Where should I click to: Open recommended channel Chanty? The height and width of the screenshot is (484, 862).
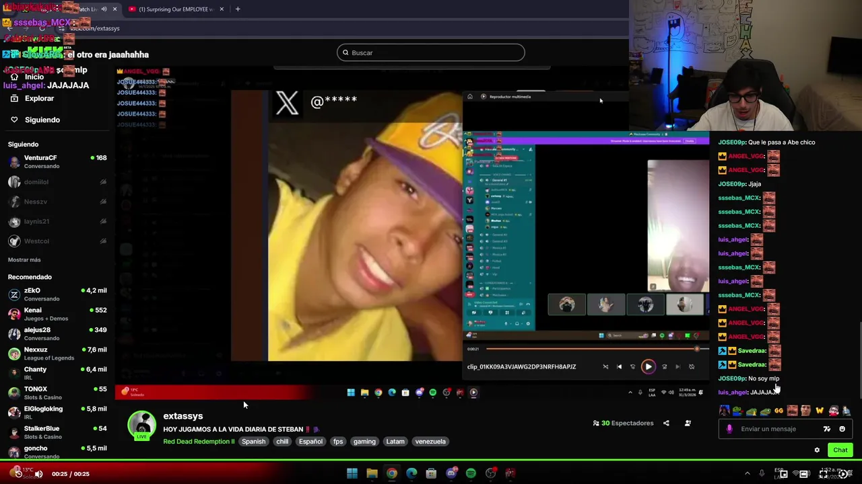57,373
